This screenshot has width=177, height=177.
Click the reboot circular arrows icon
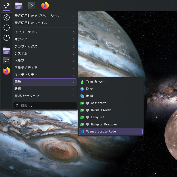[7, 28]
